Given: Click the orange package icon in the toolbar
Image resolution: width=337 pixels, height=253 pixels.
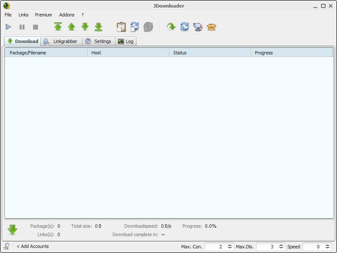Looking at the screenshot, I should tap(211, 27).
